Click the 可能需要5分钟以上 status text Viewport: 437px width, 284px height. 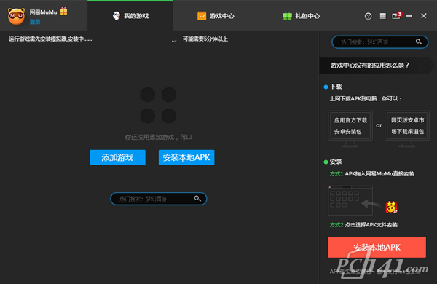coord(205,39)
